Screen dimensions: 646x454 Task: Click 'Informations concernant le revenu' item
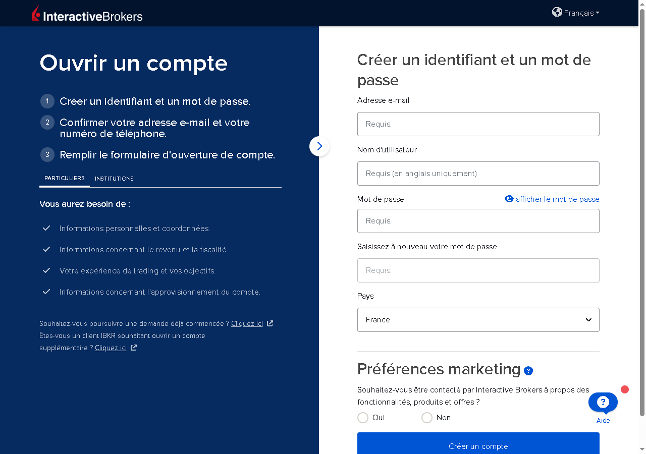click(x=144, y=250)
